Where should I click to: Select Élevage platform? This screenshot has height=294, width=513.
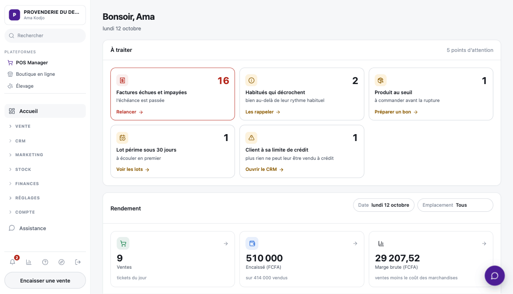click(45, 86)
